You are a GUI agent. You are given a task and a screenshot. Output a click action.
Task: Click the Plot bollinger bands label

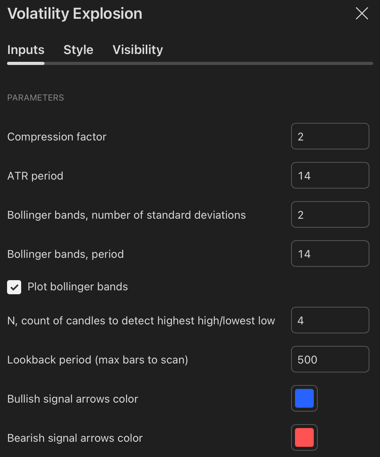click(78, 287)
